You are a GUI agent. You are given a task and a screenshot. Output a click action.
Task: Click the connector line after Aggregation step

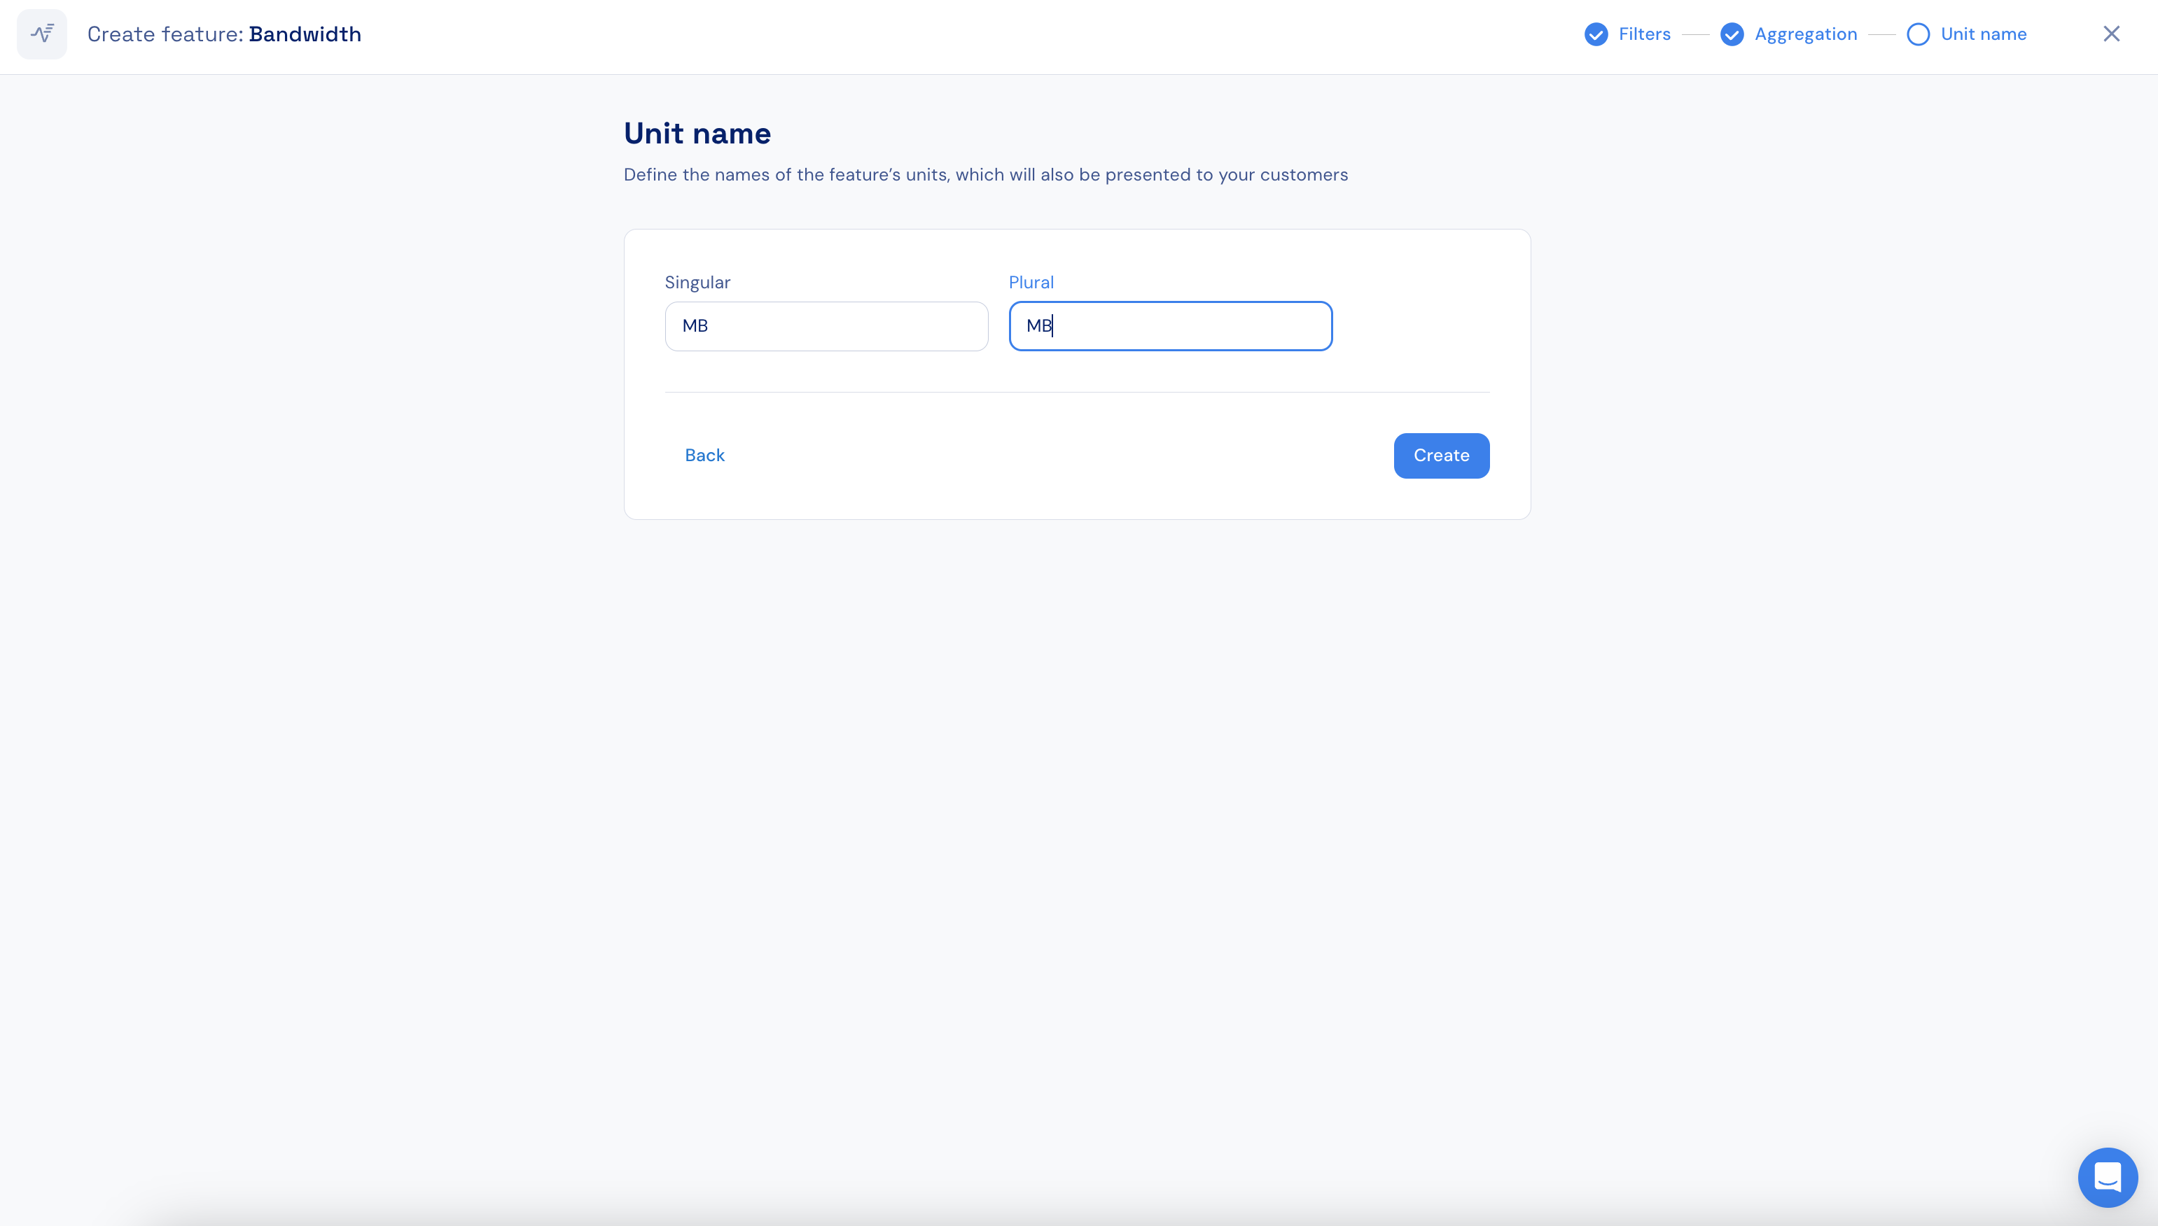[1881, 34]
